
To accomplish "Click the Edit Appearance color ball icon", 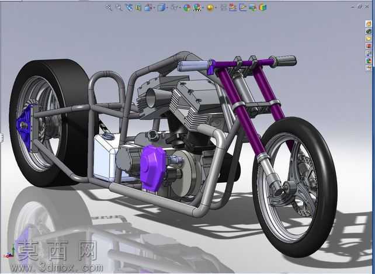I will point(186,8).
